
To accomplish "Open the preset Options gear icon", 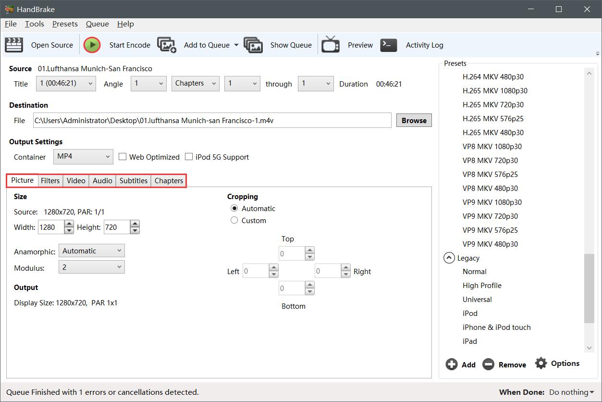I will tap(541, 363).
